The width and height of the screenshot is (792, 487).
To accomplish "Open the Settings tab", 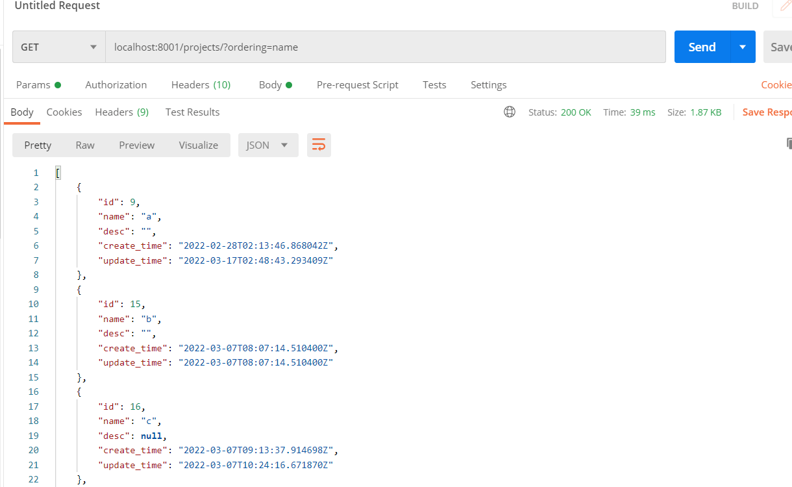I will [488, 85].
